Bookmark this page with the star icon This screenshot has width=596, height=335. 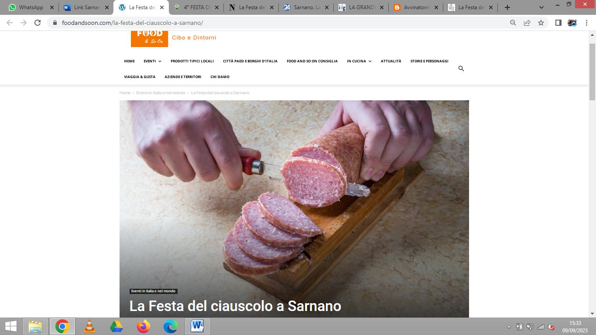(x=541, y=23)
